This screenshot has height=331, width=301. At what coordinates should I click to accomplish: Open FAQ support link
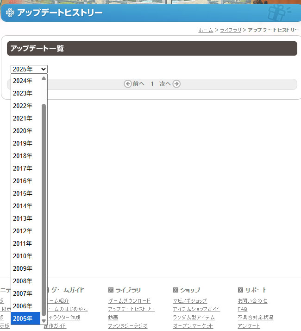click(x=242, y=309)
